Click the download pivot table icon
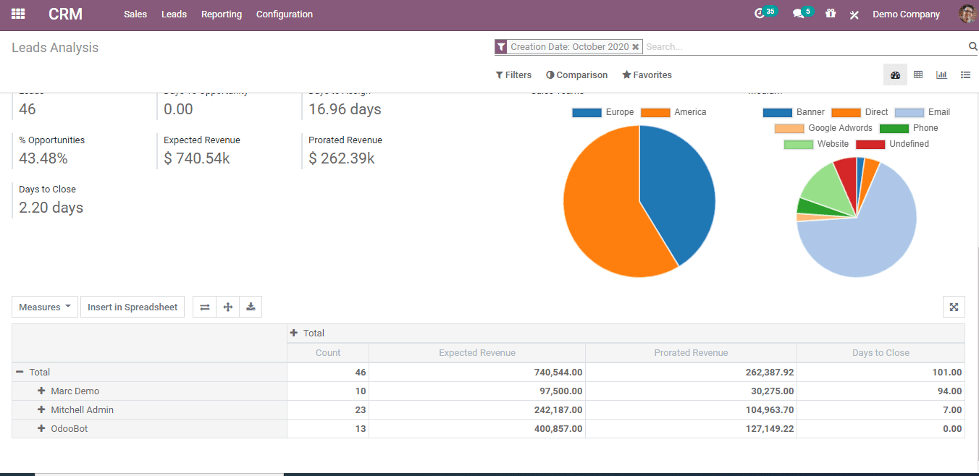The height and width of the screenshot is (476, 979). [251, 307]
